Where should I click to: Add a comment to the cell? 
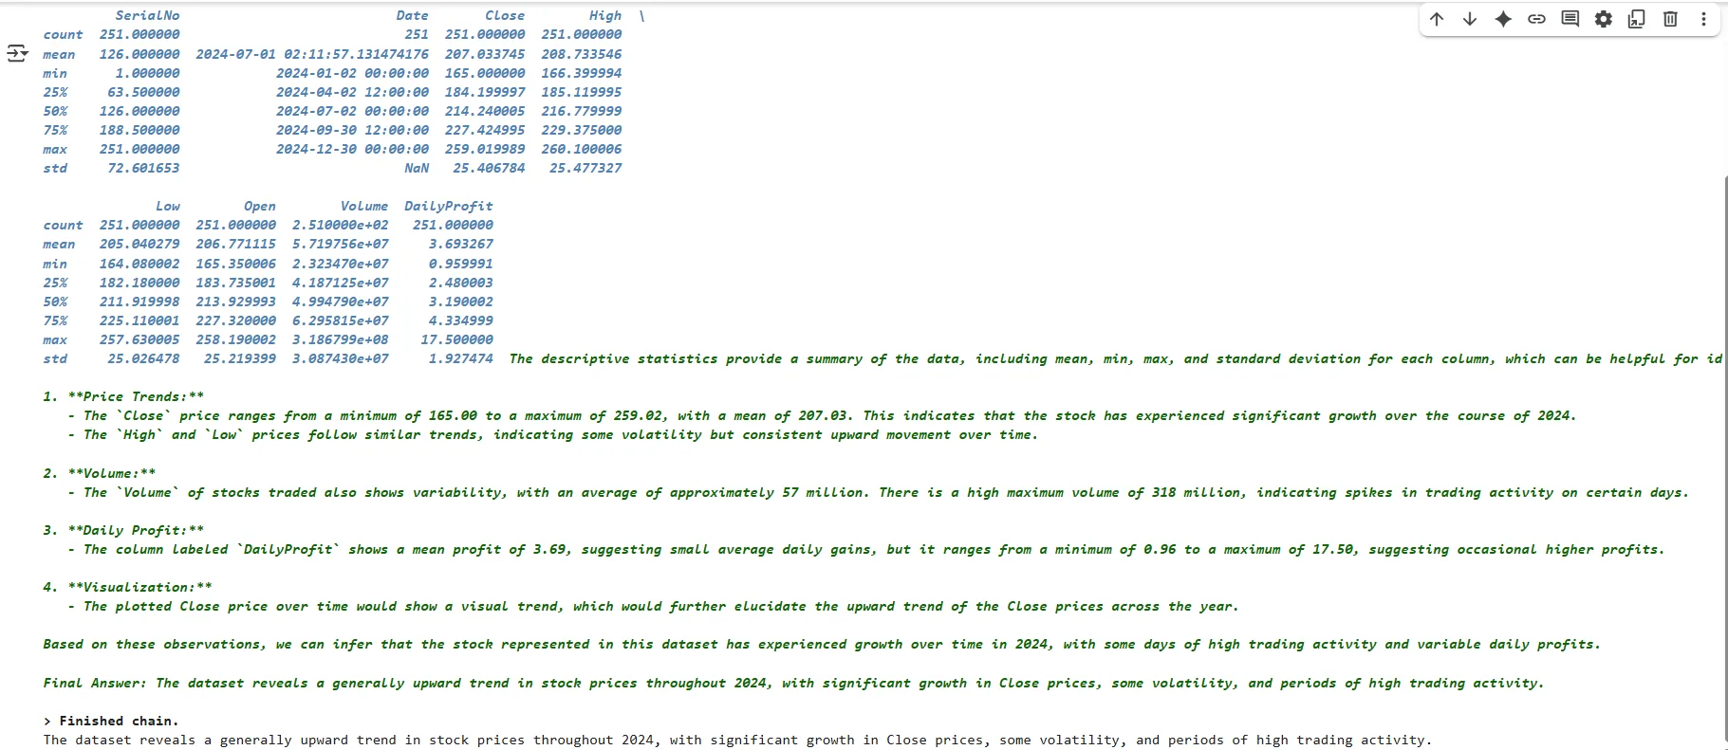tap(1570, 19)
